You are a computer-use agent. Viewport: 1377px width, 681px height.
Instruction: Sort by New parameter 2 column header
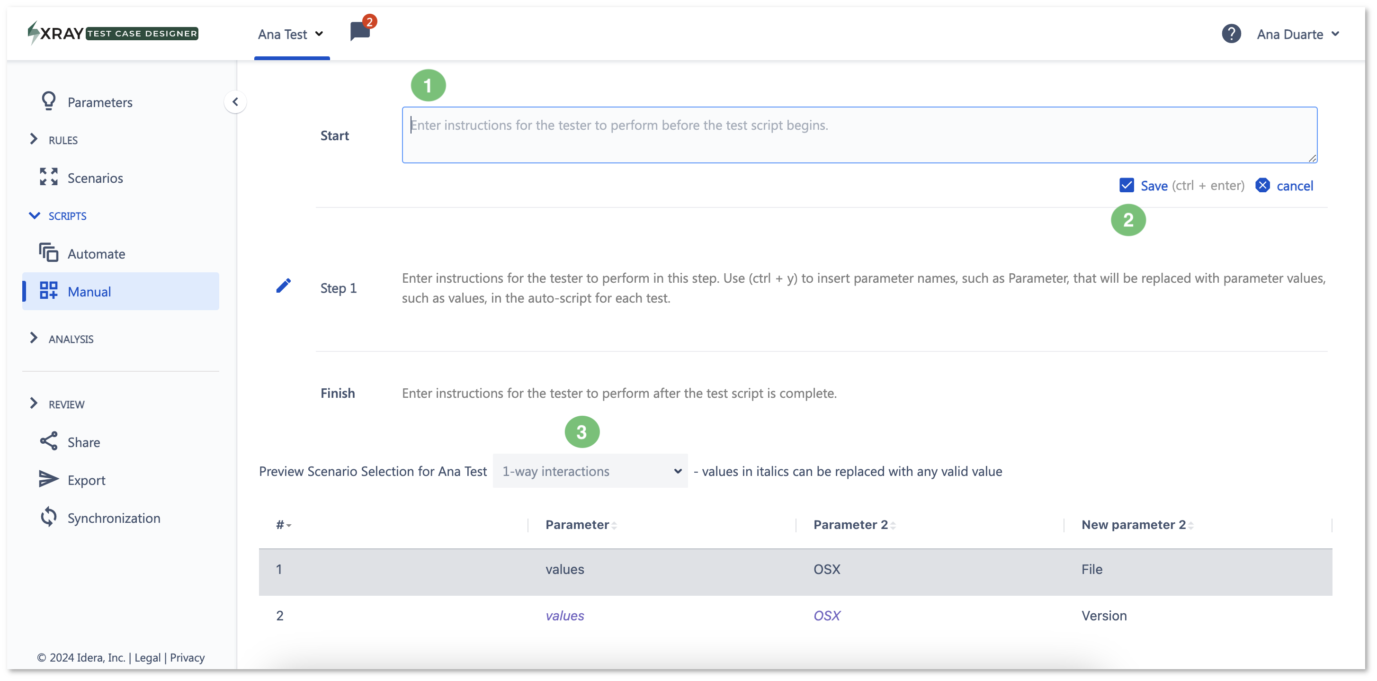coord(1137,525)
